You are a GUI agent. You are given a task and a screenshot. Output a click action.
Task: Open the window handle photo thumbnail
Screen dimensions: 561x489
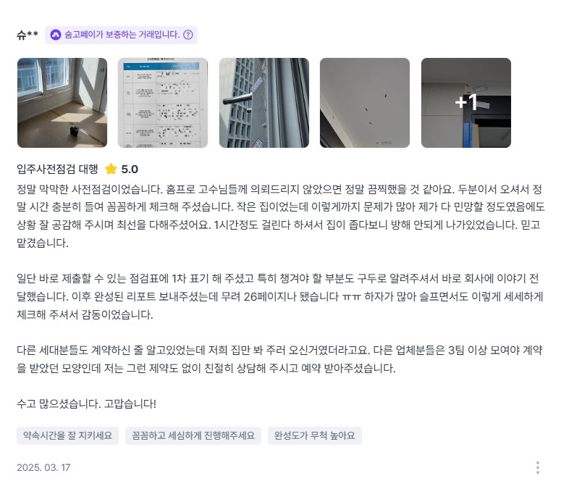[x=264, y=103]
